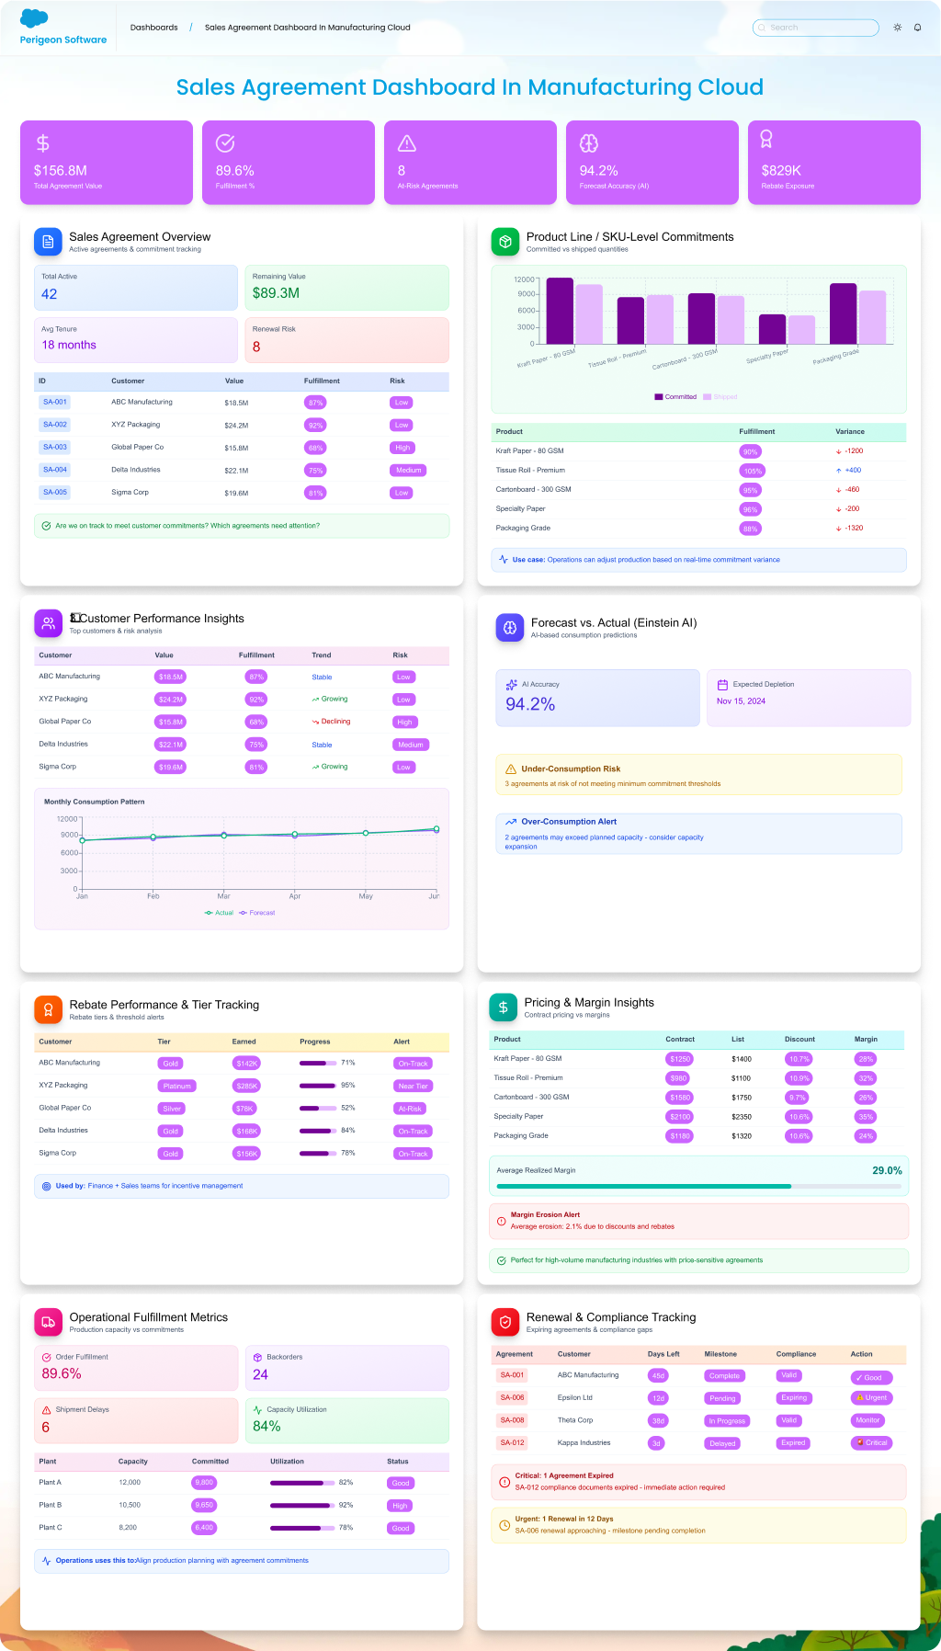Open the Dashboards breadcrumb

coord(153,28)
